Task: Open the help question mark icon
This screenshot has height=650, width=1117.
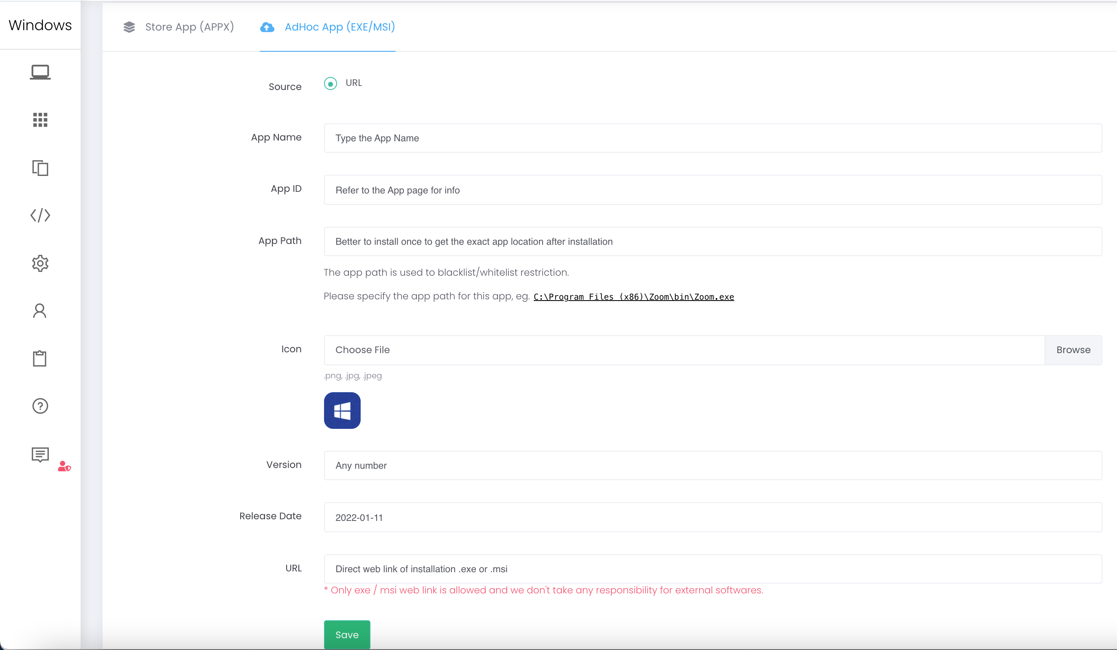Action: (x=40, y=406)
